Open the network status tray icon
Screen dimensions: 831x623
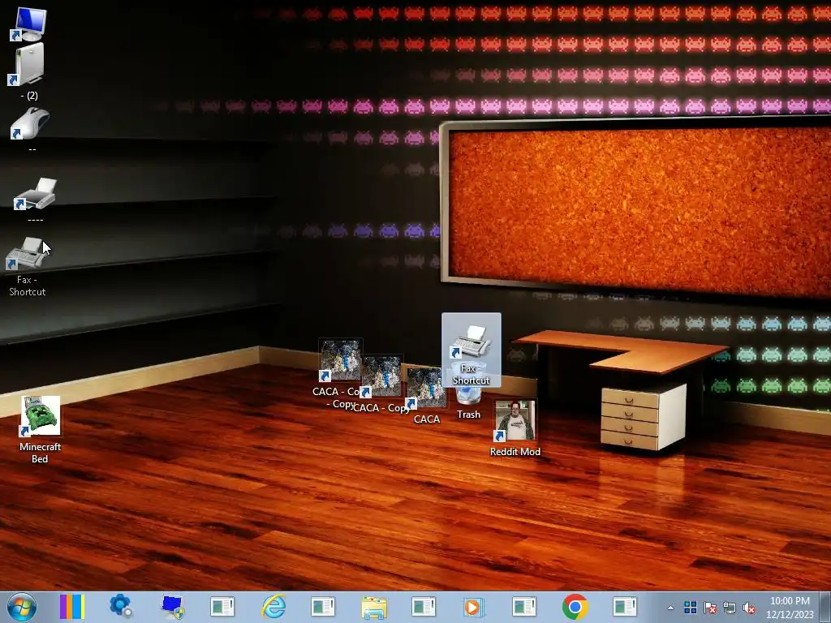point(730,608)
